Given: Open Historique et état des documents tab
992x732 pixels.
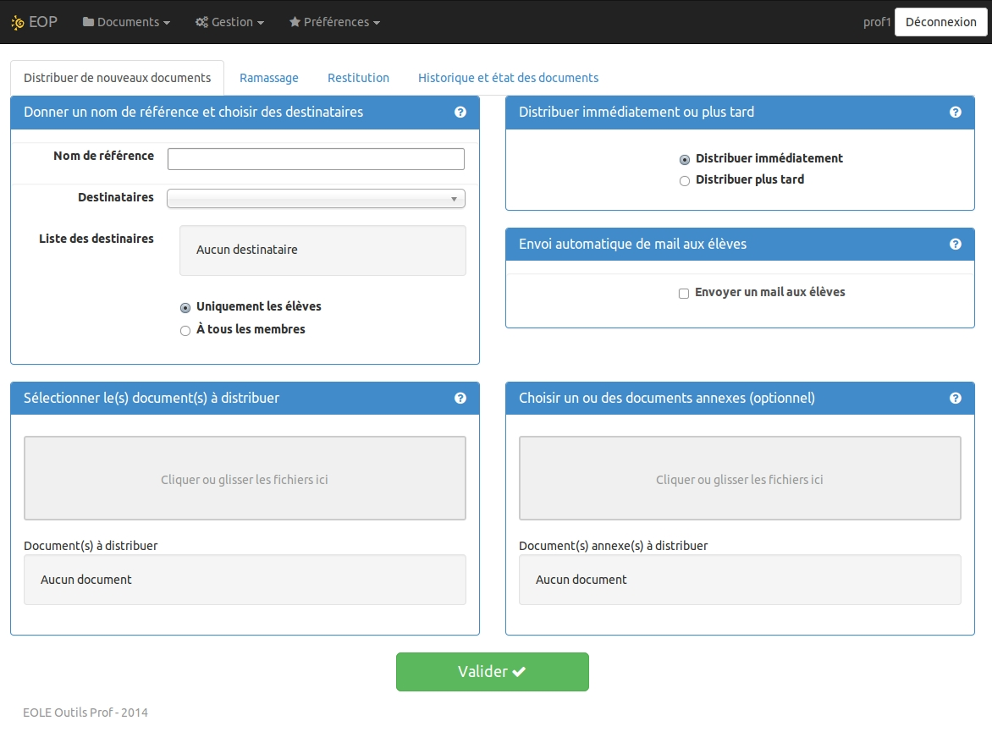Looking at the screenshot, I should coord(508,78).
